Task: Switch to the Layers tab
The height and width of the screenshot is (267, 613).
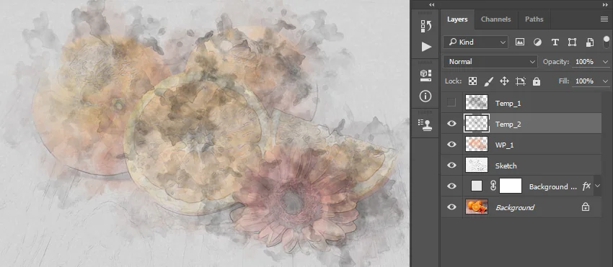Action: coord(457,19)
